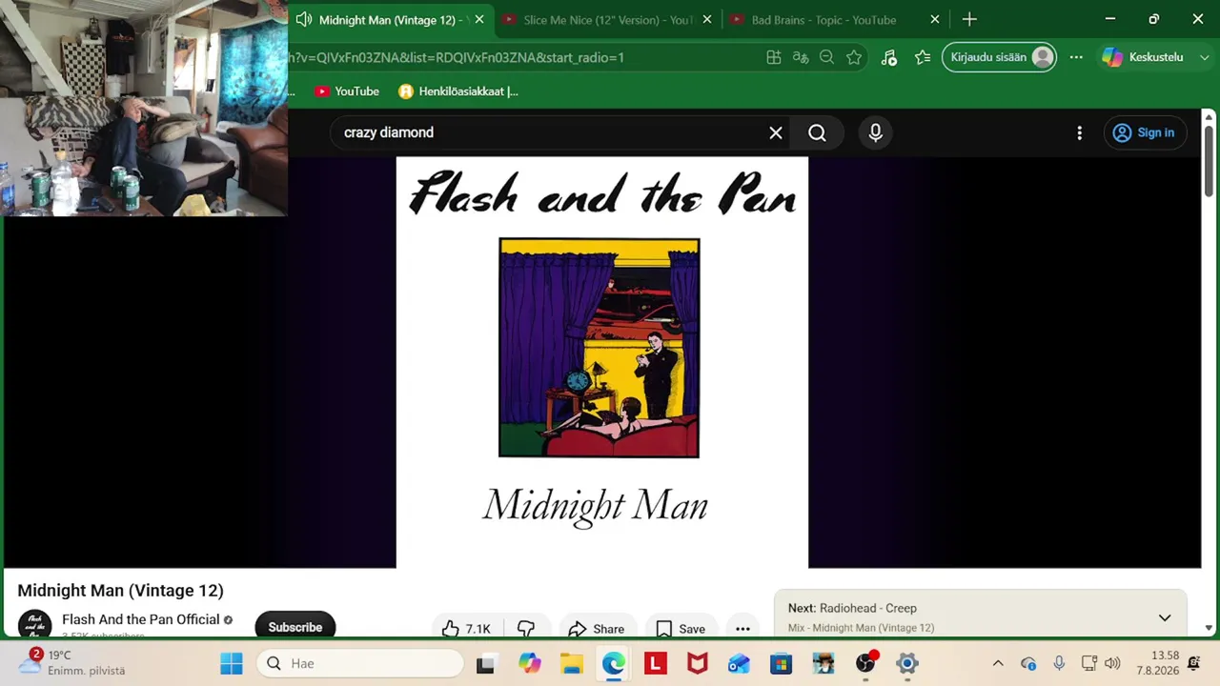The image size is (1220, 686).
Task: Save the video to a playlist
Action: tap(681, 629)
